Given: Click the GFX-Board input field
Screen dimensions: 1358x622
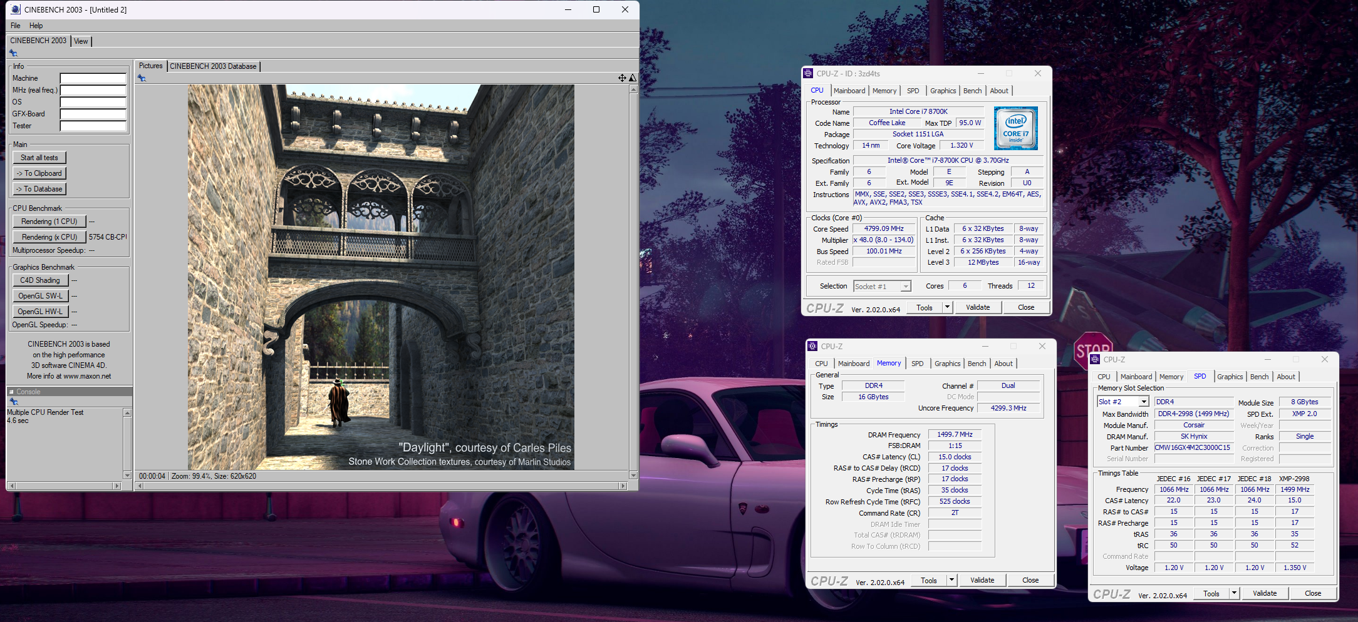Looking at the screenshot, I should (x=93, y=114).
